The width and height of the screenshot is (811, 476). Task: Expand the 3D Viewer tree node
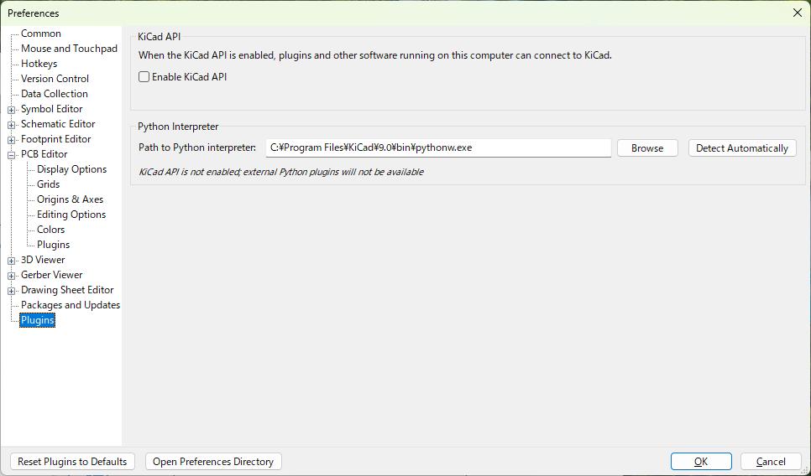tap(12, 260)
